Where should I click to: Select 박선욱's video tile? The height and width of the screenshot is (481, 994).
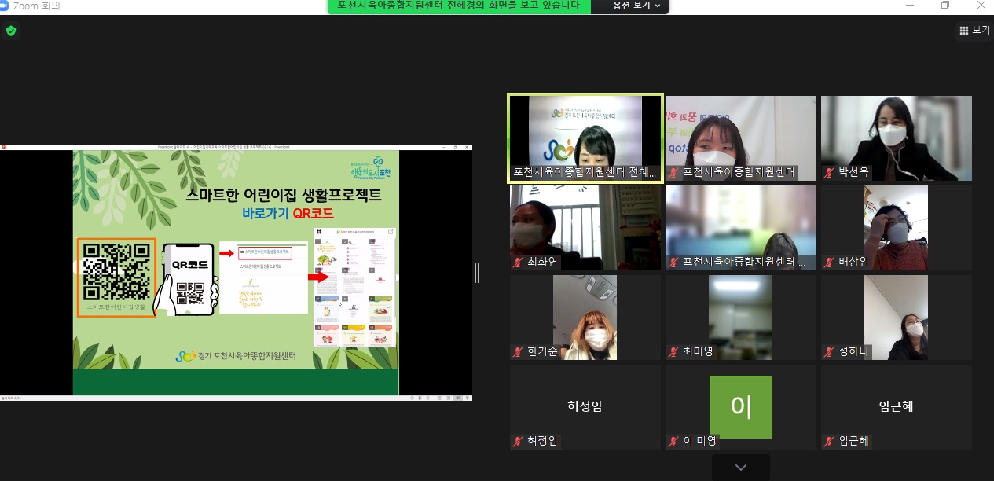[x=897, y=138]
